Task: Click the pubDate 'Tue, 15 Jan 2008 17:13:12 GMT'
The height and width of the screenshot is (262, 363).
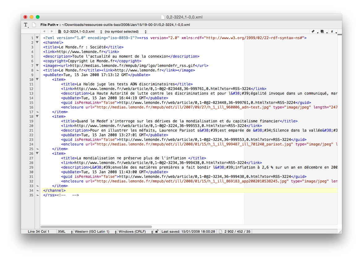Action: pos(95,75)
